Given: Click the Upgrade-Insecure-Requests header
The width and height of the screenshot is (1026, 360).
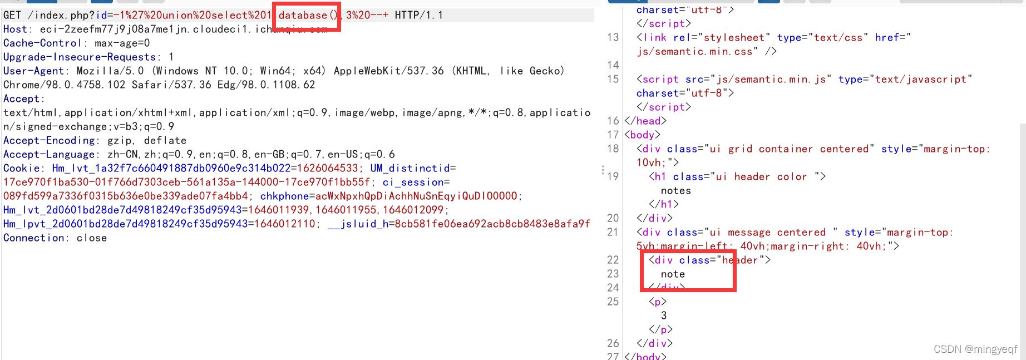Looking at the screenshot, I should point(88,57).
